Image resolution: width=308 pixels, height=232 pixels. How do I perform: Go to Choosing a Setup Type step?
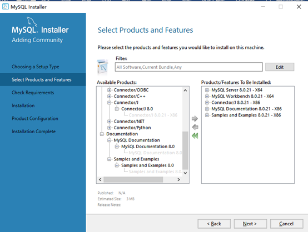coord(36,67)
